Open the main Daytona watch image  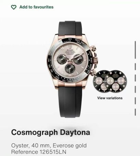73,69
